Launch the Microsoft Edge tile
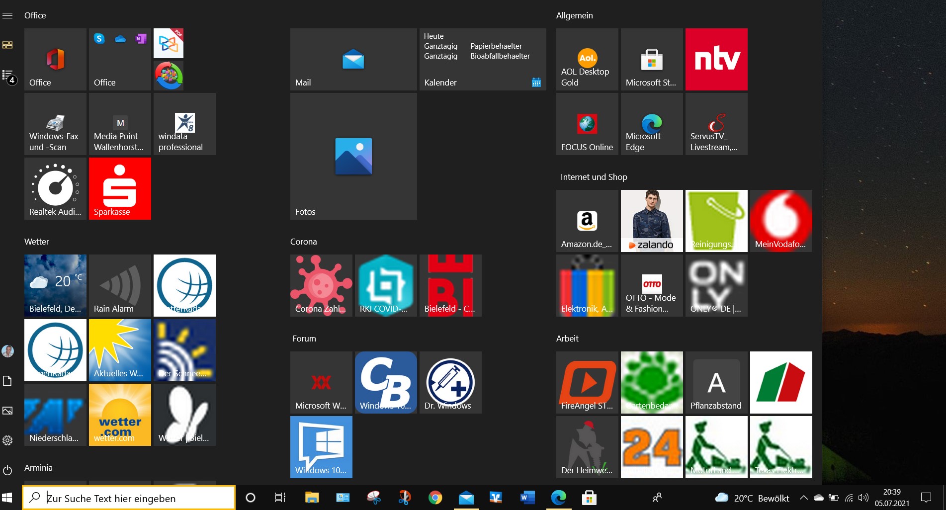Image resolution: width=946 pixels, height=510 pixels. click(652, 124)
